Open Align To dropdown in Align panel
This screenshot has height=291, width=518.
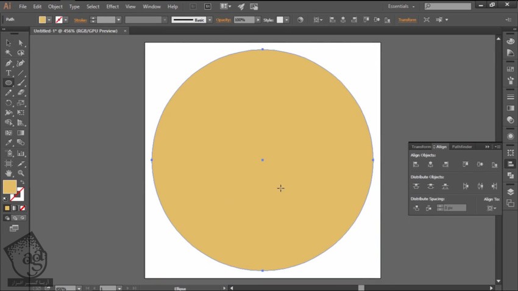(x=492, y=208)
